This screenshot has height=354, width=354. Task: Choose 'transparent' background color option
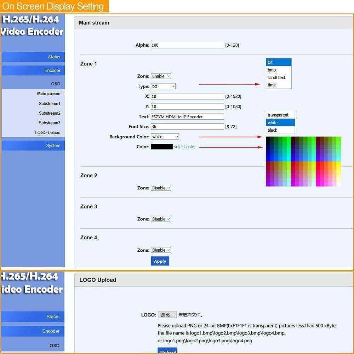[x=280, y=115]
